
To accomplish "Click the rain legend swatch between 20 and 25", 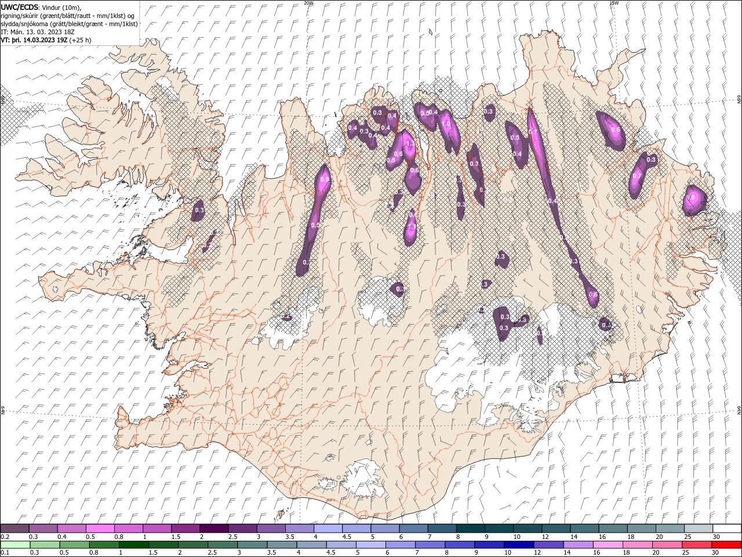I will pyautogui.click(x=667, y=545).
